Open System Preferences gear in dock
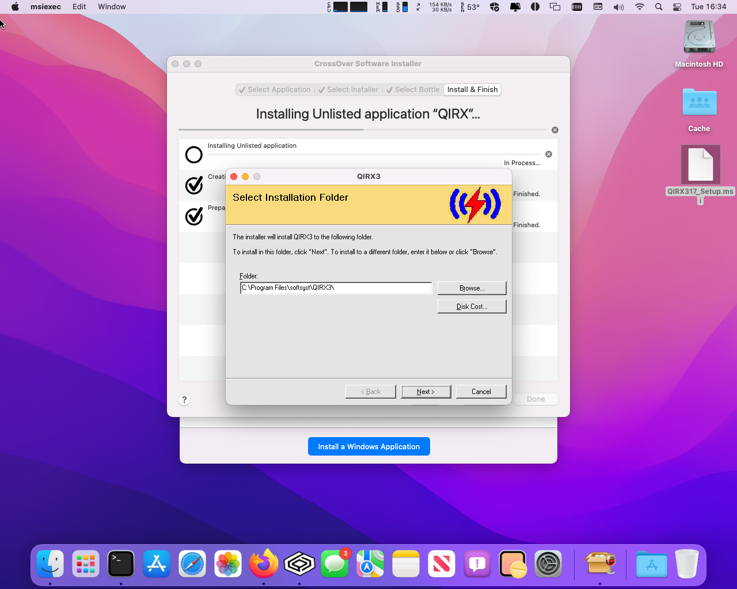Viewport: 737px width, 589px height. point(548,564)
